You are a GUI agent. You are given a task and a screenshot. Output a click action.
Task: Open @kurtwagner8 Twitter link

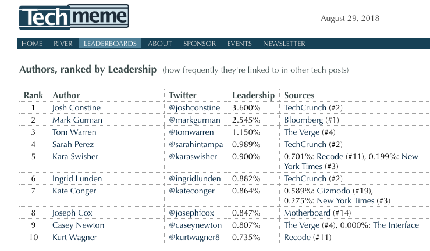tap(194, 238)
